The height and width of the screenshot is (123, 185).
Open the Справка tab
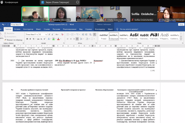89,29
